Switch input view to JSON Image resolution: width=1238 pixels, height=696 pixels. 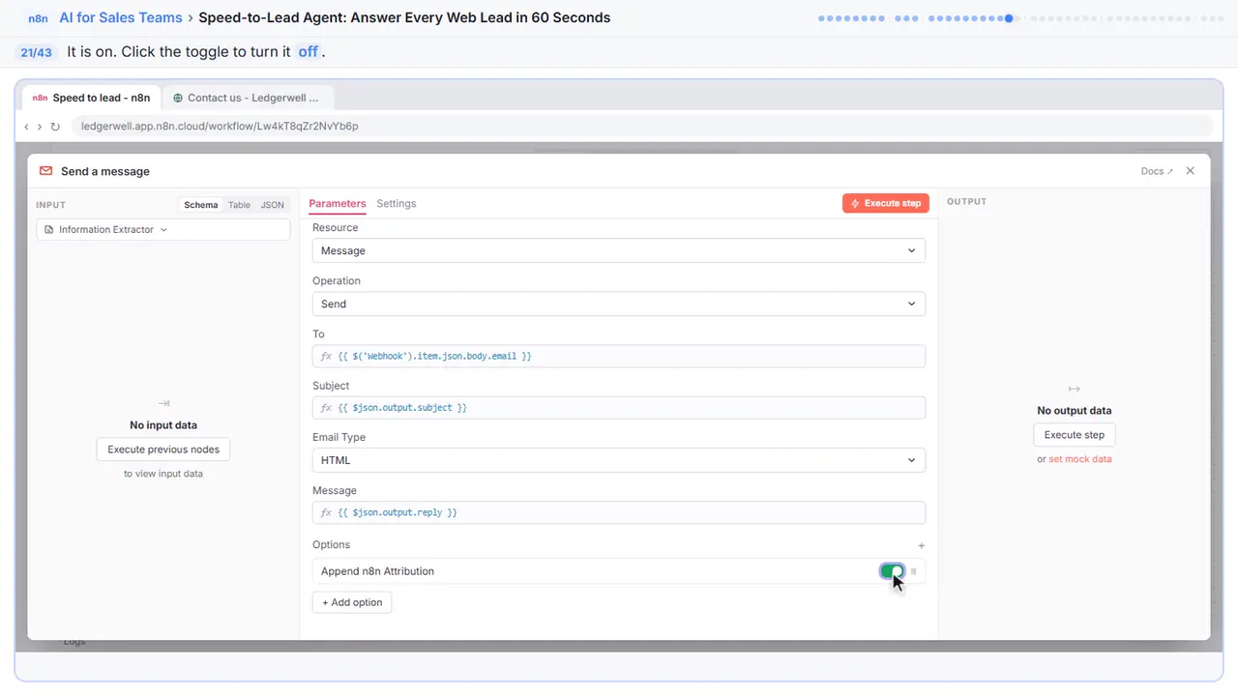point(273,205)
